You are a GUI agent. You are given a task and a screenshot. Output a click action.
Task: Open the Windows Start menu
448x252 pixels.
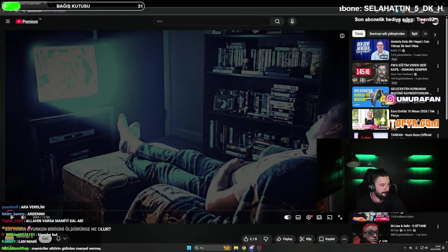coord(189,248)
